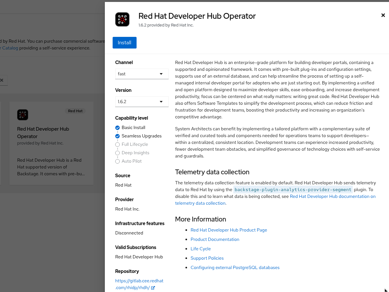
Task: Select Red Hat Developer Hub Operator card title
Action: [43, 133]
